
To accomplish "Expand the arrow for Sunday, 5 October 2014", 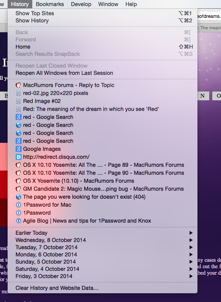I will point(191,262).
